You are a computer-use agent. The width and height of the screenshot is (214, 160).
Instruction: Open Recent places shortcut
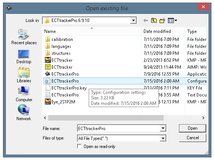tap(24, 37)
